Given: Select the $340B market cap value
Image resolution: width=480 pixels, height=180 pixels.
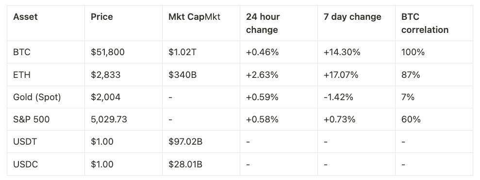Looking at the screenshot, I should pyautogui.click(x=182, y=75).
